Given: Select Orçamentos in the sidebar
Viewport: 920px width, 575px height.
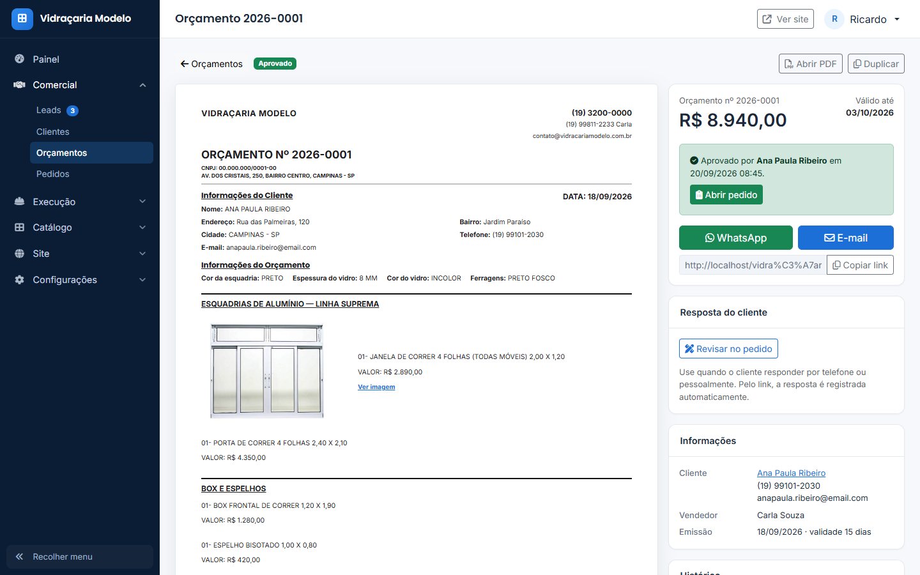Looking at the screenshot, I should pyautogui.click(x=91, y=153).
